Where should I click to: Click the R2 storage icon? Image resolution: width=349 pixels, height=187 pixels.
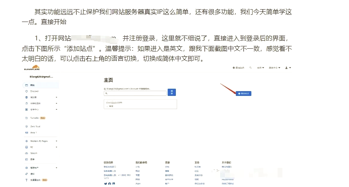(26, 147)
